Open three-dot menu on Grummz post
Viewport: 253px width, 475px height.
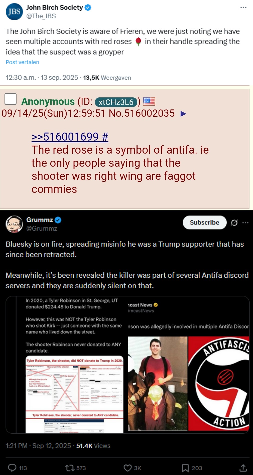click(245, 223)
